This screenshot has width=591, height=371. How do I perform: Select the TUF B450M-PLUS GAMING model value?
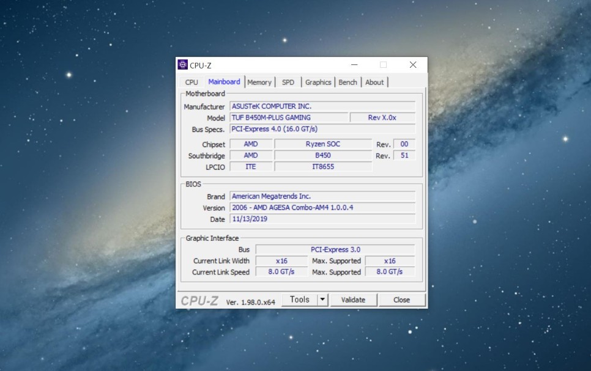tap(289, 117)
